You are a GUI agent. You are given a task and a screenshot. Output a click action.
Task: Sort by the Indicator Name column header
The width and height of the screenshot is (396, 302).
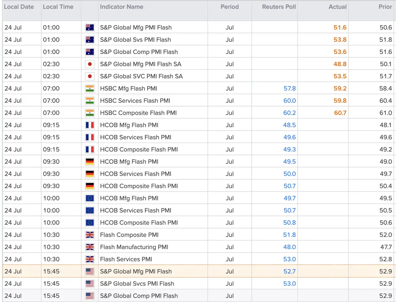122,7
